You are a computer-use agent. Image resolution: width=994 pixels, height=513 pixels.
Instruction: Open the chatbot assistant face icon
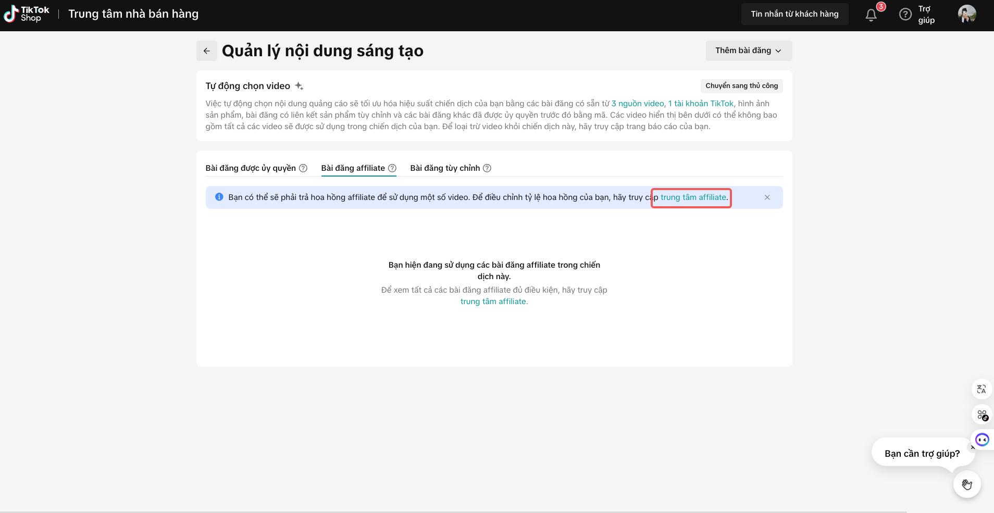point(982,440)
